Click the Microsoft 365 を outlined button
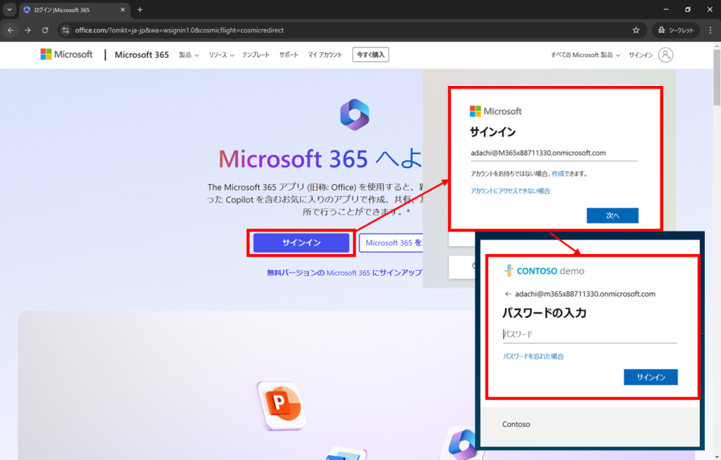721x460 pixels. tap(391, 243)
